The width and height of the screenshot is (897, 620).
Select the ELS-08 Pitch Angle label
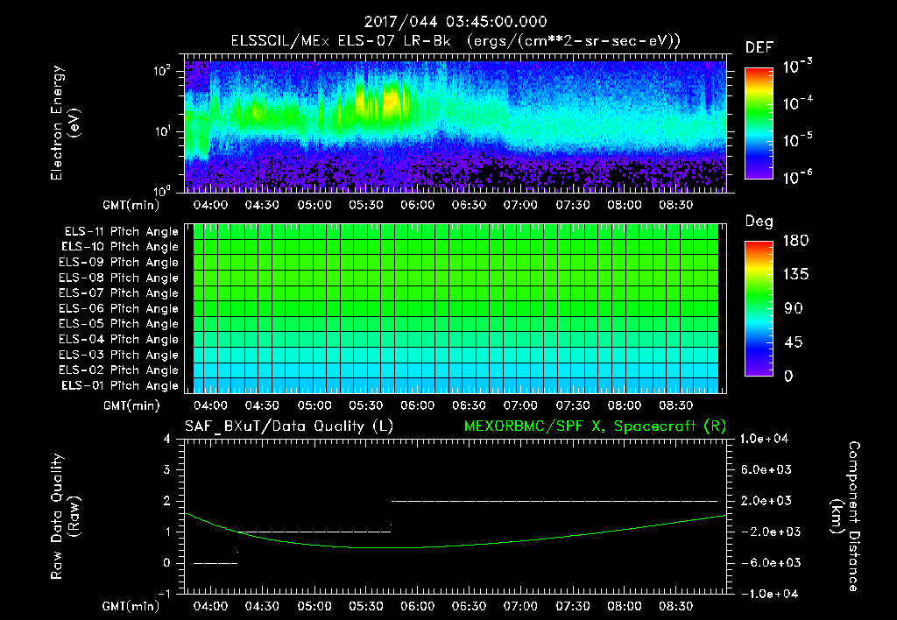118,278
